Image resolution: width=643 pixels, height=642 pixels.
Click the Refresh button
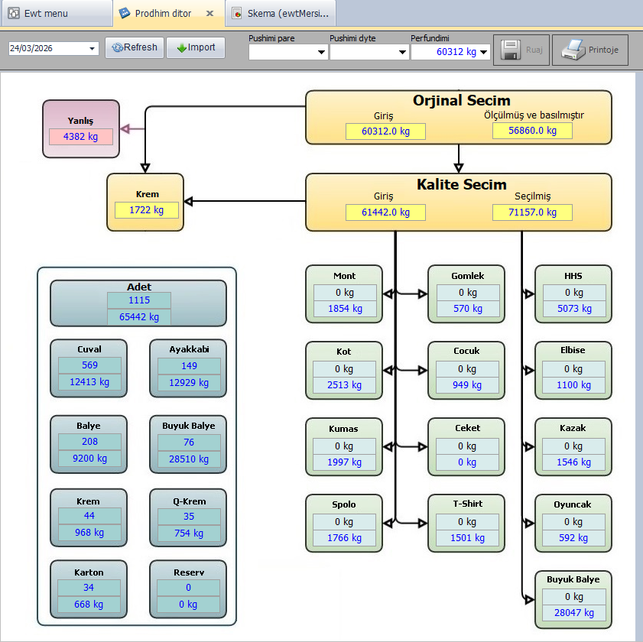coord(134,47)
